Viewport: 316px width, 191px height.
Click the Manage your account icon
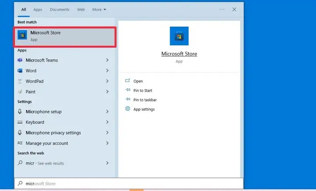coord(20,143)
